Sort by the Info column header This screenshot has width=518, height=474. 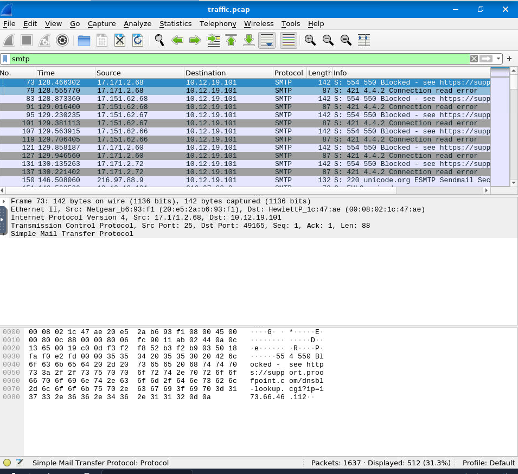[411, 73]
